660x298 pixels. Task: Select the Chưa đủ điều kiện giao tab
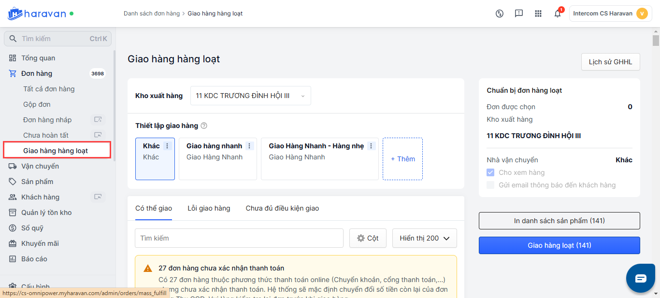(282, 208)
